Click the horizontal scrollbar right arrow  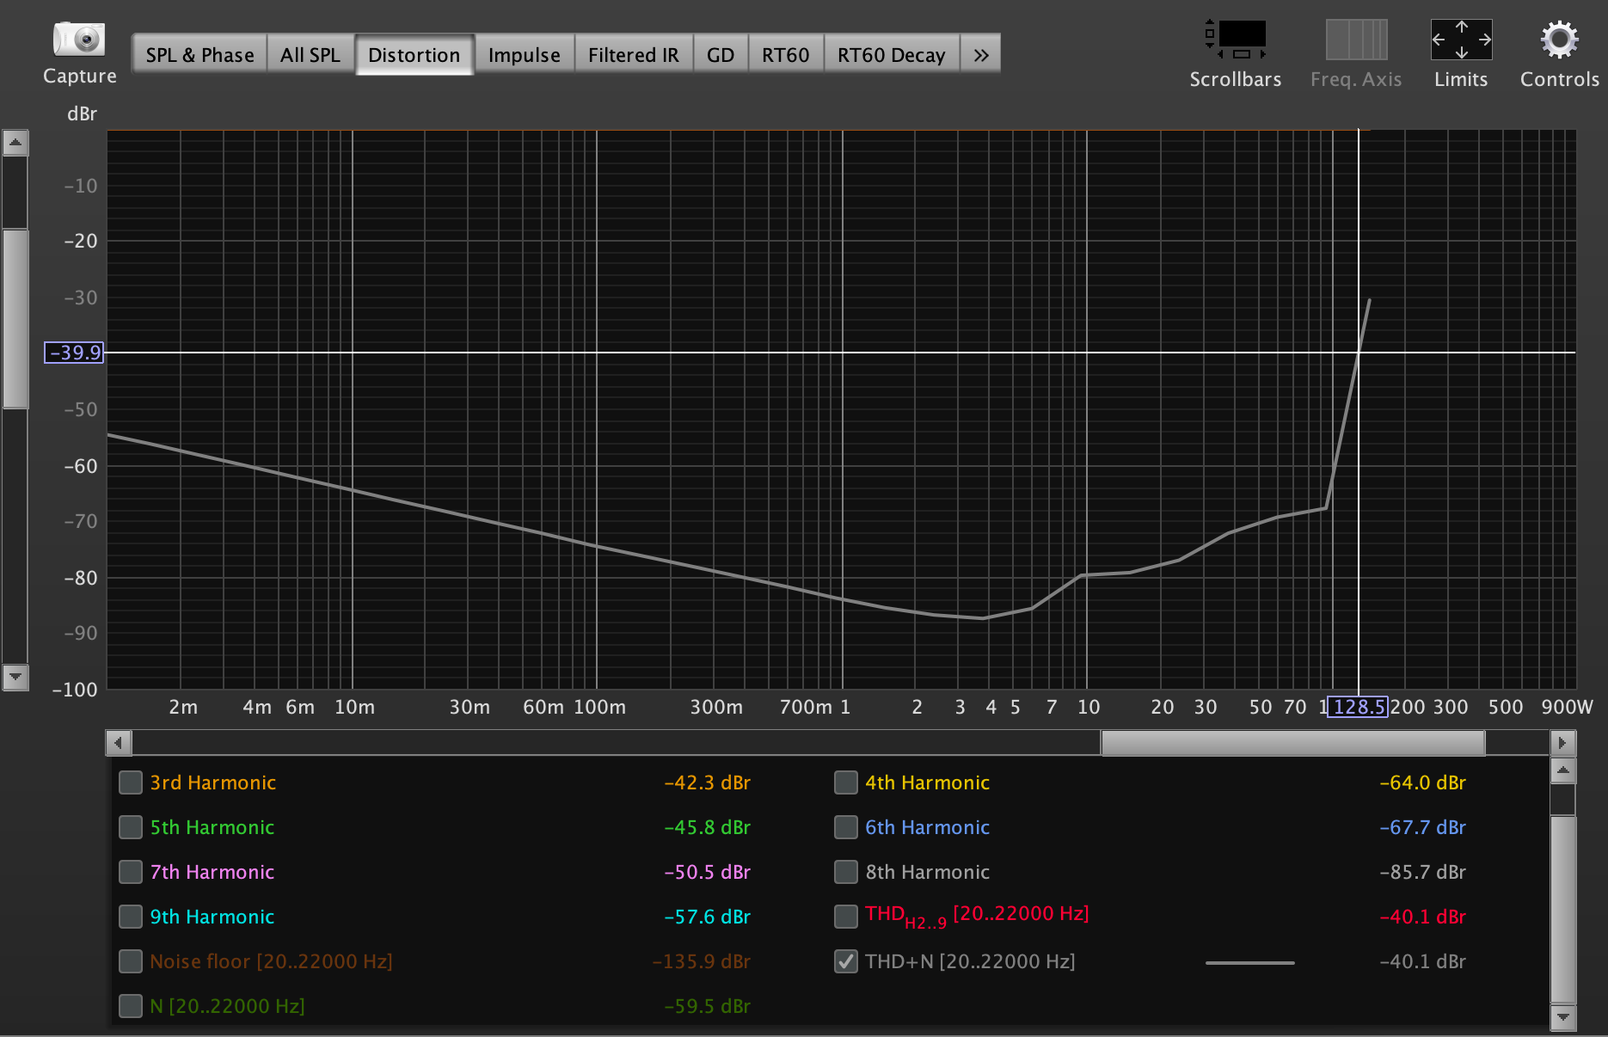coord(1562,742)
